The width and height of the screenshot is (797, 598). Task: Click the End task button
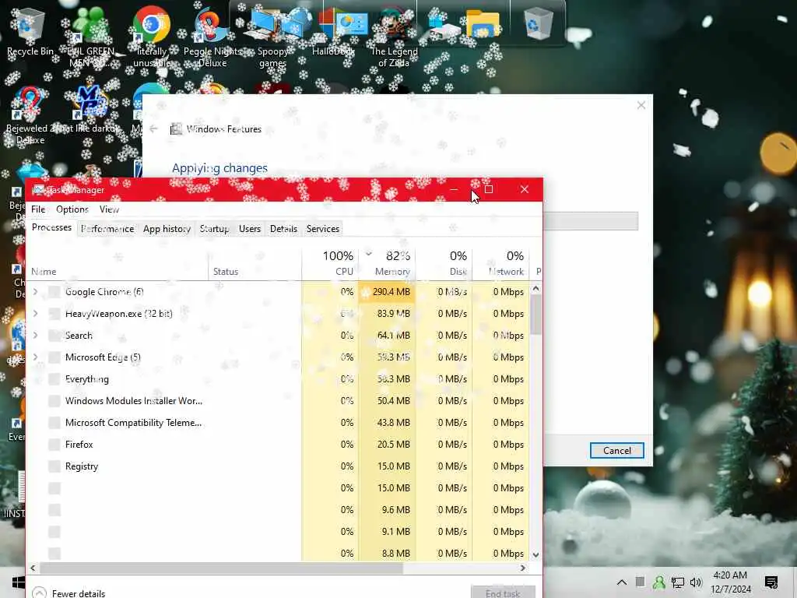pos(503,593)
